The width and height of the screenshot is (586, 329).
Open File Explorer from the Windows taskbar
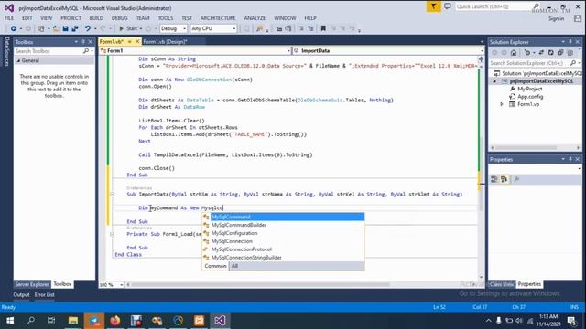coord(73,321)
